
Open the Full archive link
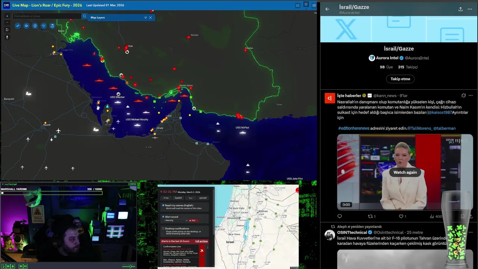[201, 241]
